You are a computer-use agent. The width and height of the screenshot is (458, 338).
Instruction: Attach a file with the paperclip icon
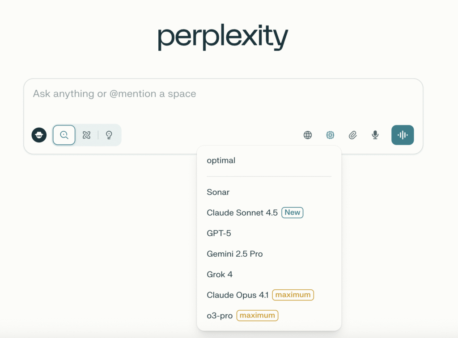click(353, 135)
